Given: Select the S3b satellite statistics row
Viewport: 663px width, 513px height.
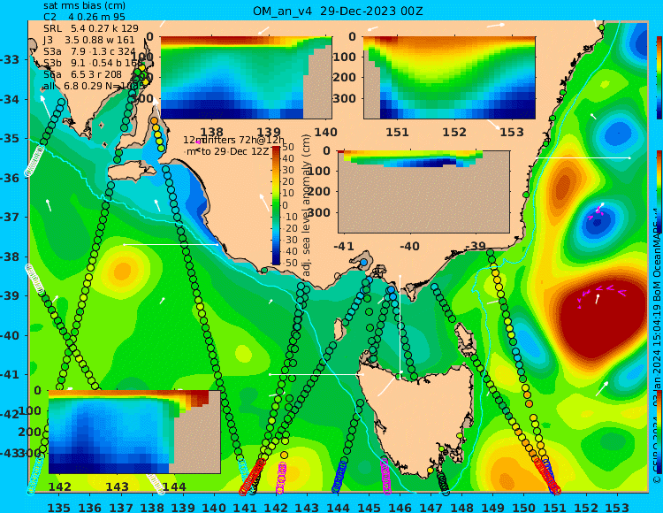Looking at the screenshot, I should pyautogui.click(x=93, y=63).
